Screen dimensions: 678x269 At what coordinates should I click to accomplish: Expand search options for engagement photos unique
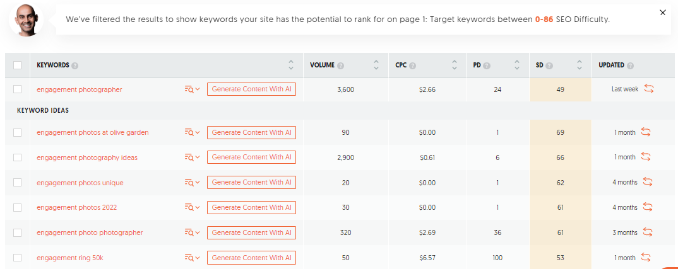(x=192, y=183)
